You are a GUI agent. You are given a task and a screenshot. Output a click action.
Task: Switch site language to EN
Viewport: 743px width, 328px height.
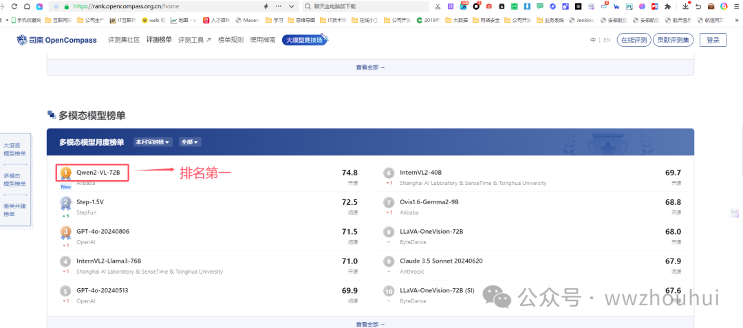tap(607, 40)
